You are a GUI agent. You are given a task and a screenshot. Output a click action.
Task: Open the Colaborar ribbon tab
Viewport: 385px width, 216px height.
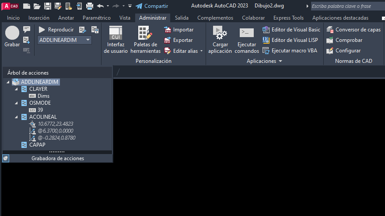point(253,18)
